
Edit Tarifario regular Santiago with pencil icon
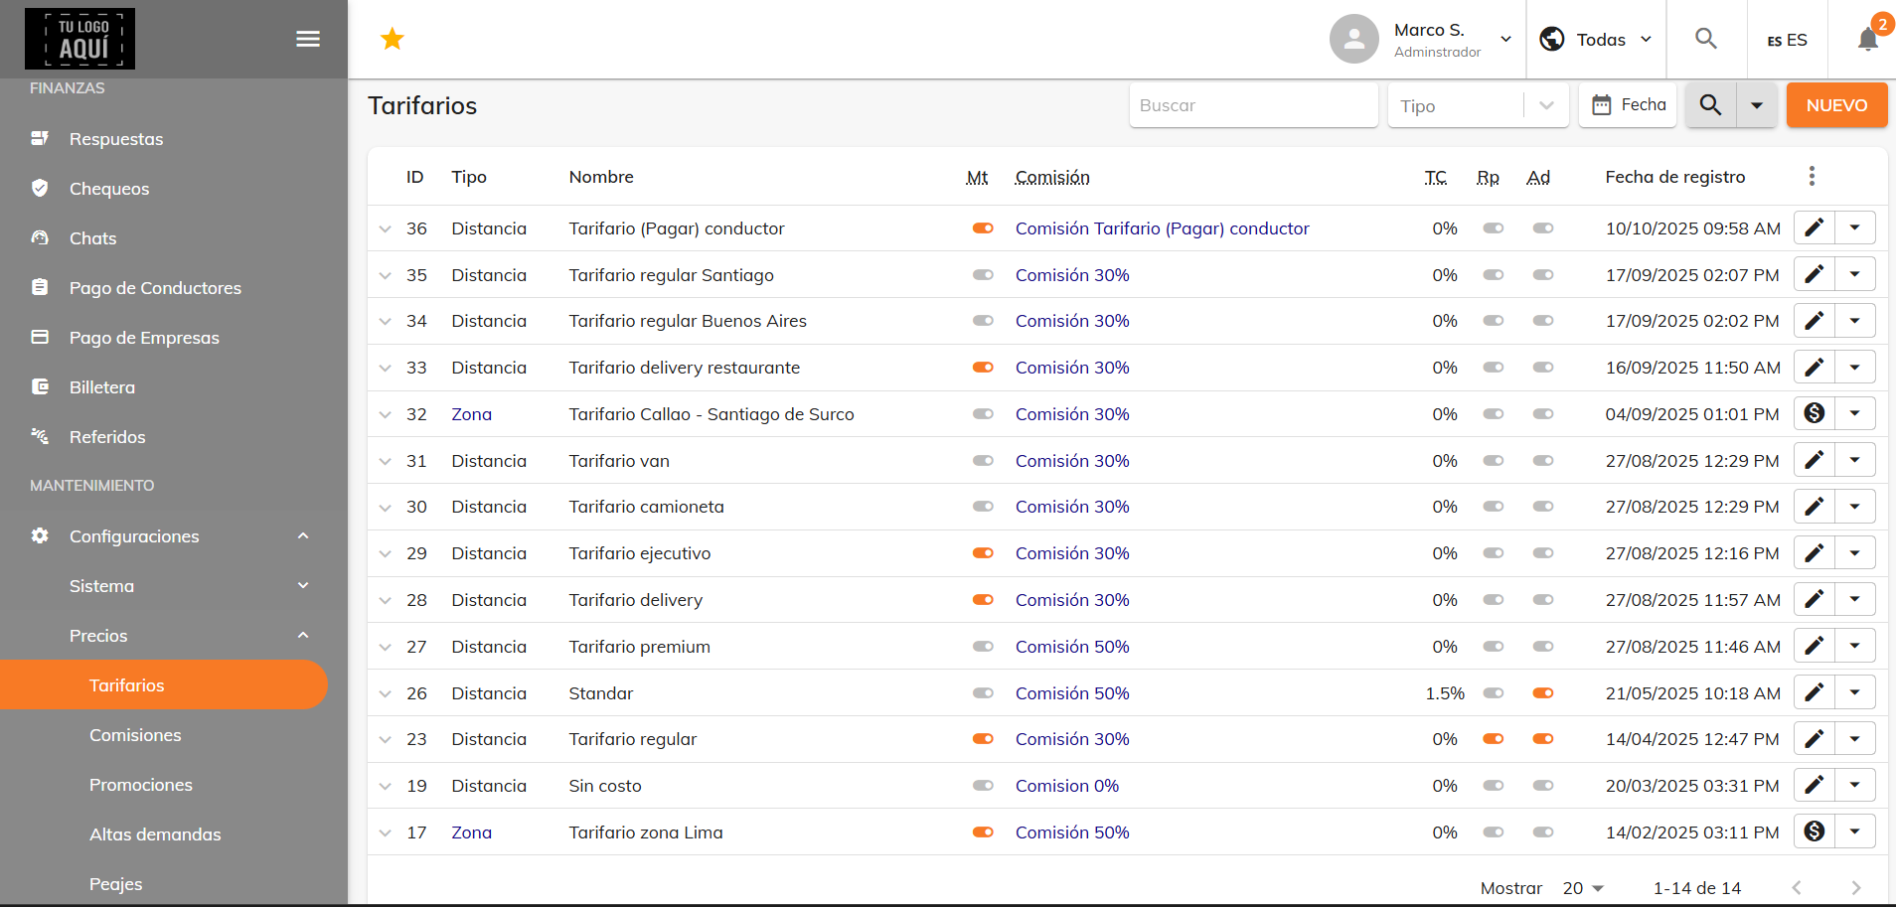point(1815,274)
